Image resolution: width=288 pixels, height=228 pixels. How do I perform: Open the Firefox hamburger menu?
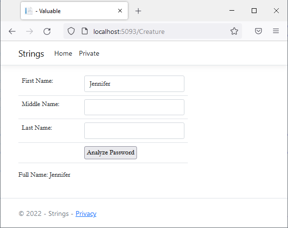[276, 31]
